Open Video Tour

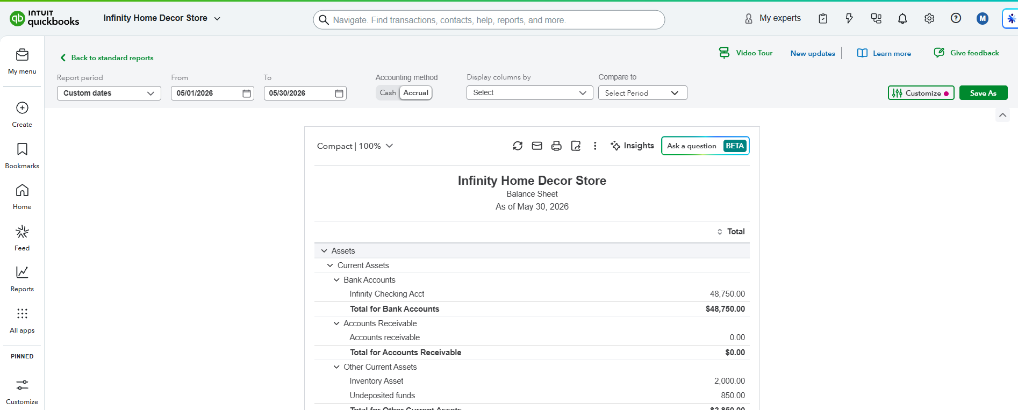coord(745,53)
